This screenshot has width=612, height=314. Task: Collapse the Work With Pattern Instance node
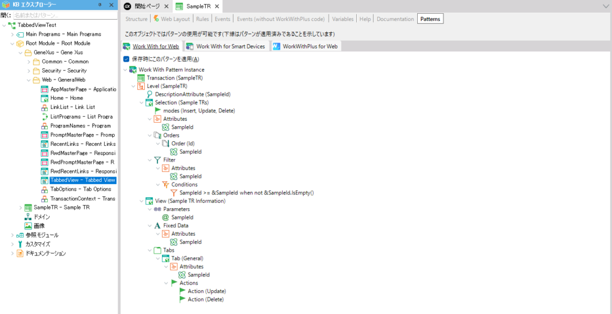[x=125, y=70]
